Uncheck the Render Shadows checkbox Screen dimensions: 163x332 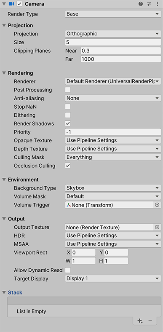tap(68, 123)
